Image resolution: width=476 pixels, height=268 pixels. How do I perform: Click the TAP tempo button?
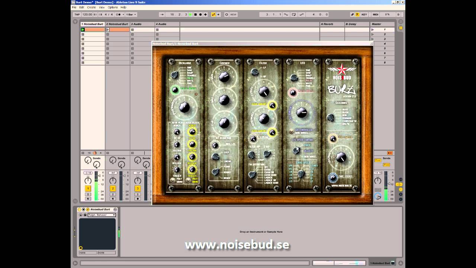click(77, 15)
